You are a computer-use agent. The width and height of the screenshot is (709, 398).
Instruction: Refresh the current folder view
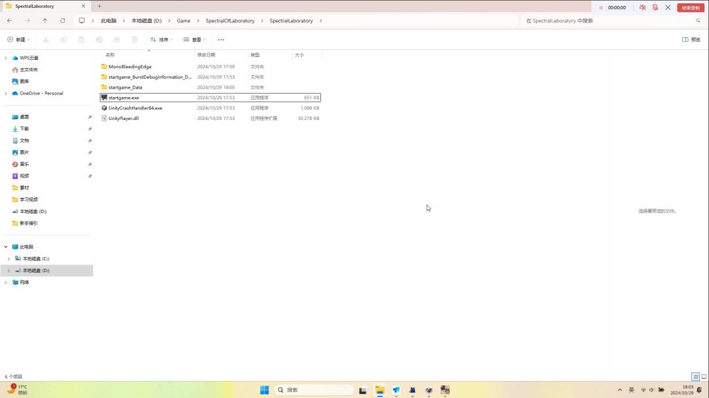[x=62, y=20]
